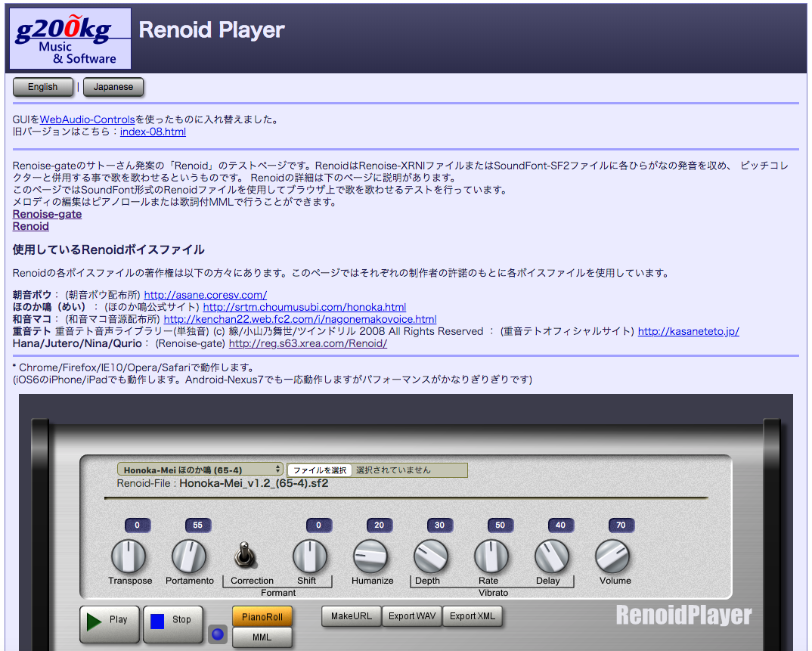
Task: Click the Vibrato Rate knob
Action: coord(491,556)
